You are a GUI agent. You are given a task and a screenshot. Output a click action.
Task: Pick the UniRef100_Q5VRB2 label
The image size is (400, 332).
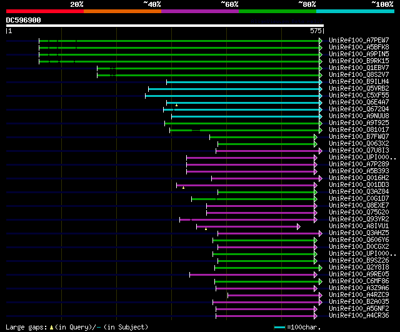pos(359,89)
